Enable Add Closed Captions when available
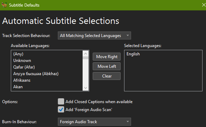The width and height of the screenshot is (206, 127). [x=61, y=101]
